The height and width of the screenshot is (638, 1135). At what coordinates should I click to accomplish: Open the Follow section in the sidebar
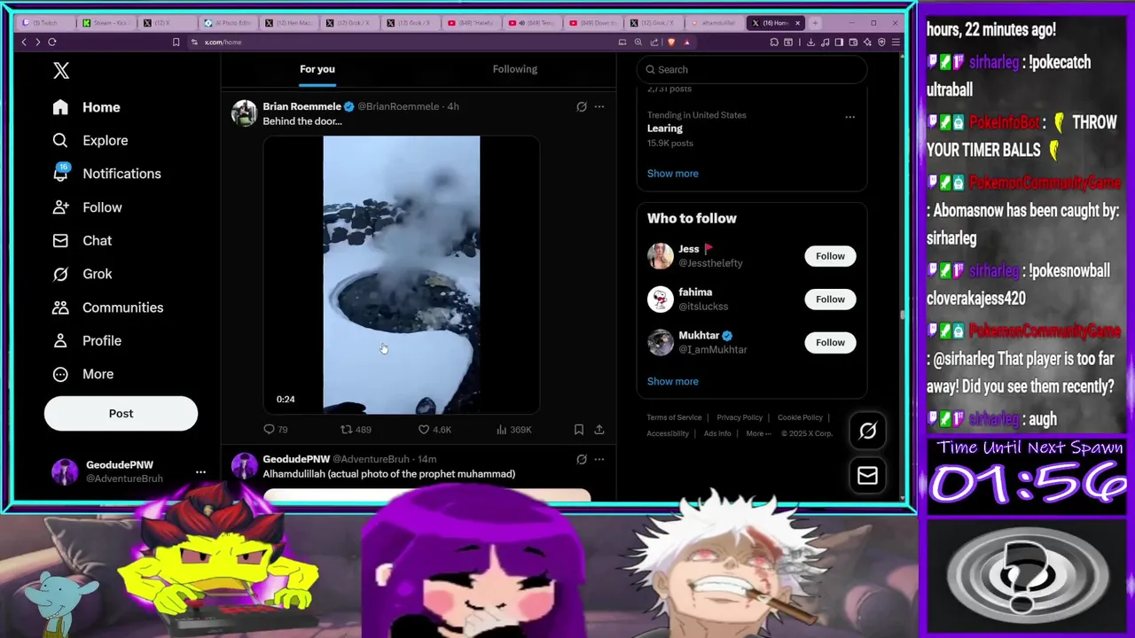[x=87, y=207]
